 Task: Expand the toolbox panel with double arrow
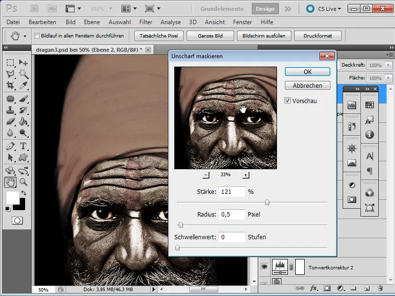click(5, 47)
